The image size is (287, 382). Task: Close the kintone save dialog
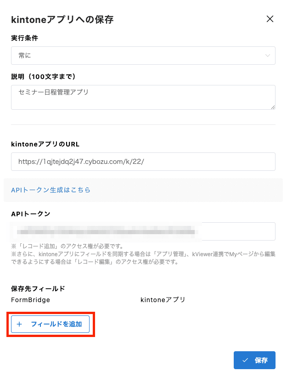(270, 19)
